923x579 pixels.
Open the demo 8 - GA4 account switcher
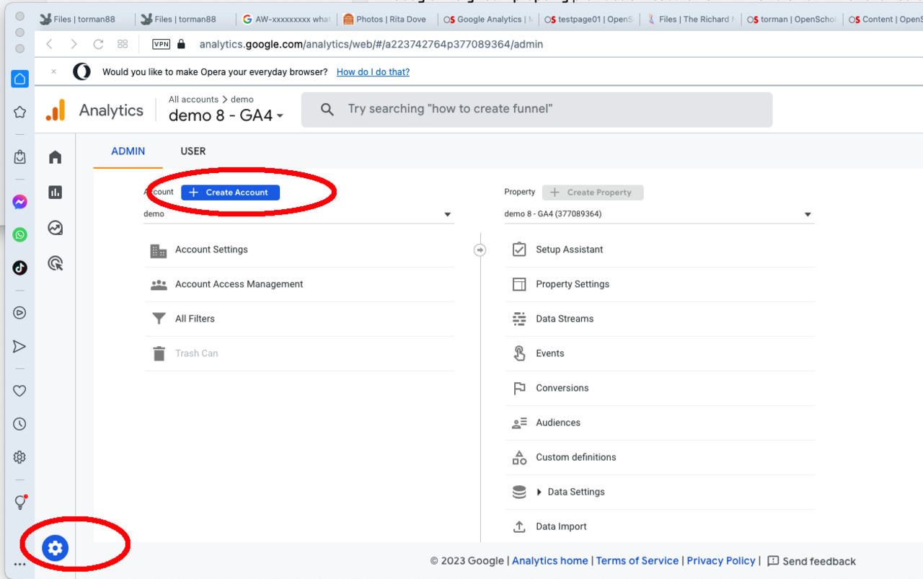226,115
